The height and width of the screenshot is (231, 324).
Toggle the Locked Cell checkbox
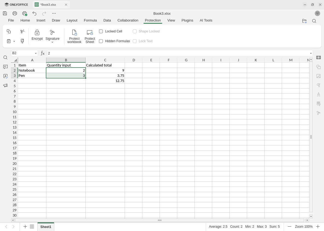point(101,31)
